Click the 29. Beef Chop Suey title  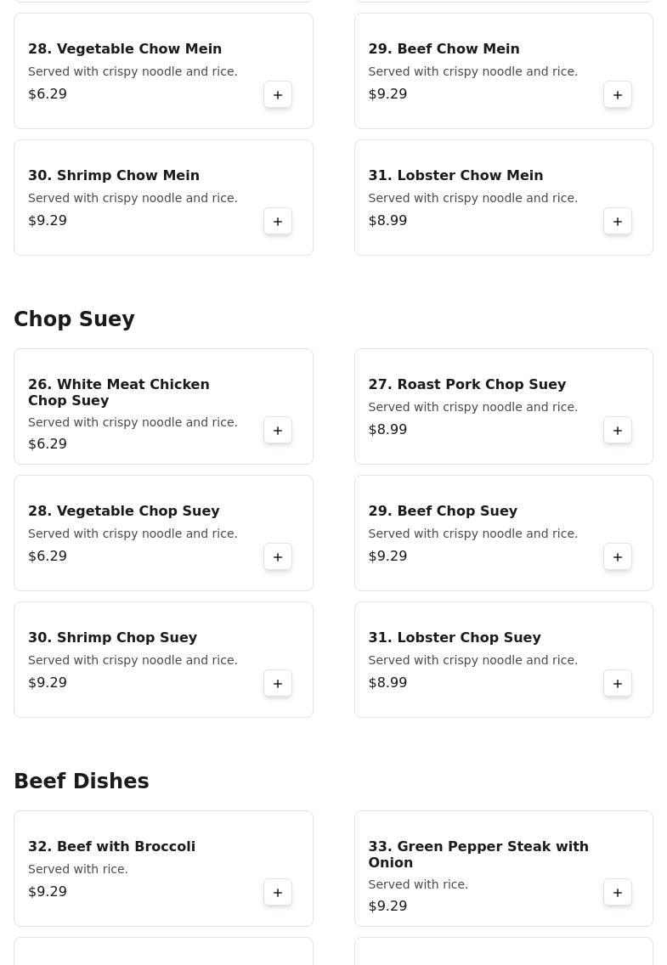(442, 511)
